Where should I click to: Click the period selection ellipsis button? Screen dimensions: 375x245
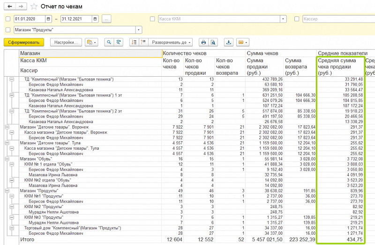pyautogui.click(x=106, y=19)
